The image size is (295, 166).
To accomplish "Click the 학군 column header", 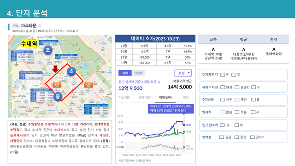I will point(243,39).
